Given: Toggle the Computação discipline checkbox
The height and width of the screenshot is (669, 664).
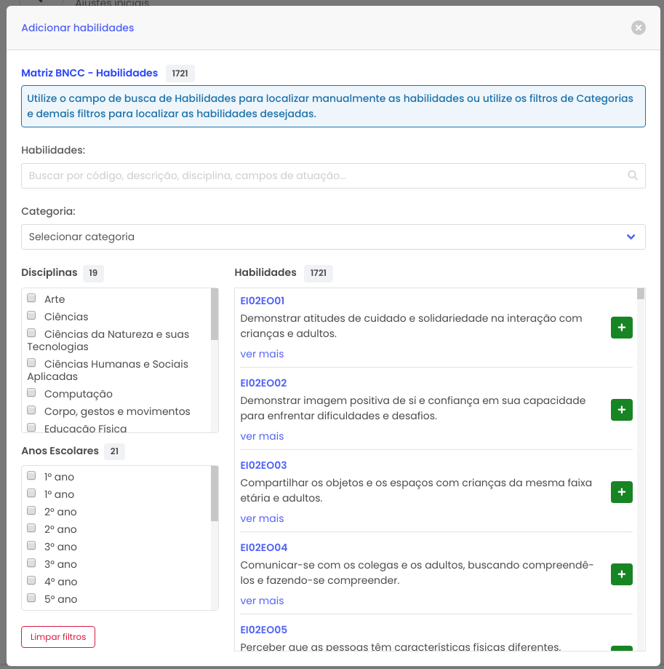Looking at the screenshot, I should click(31, 392).
